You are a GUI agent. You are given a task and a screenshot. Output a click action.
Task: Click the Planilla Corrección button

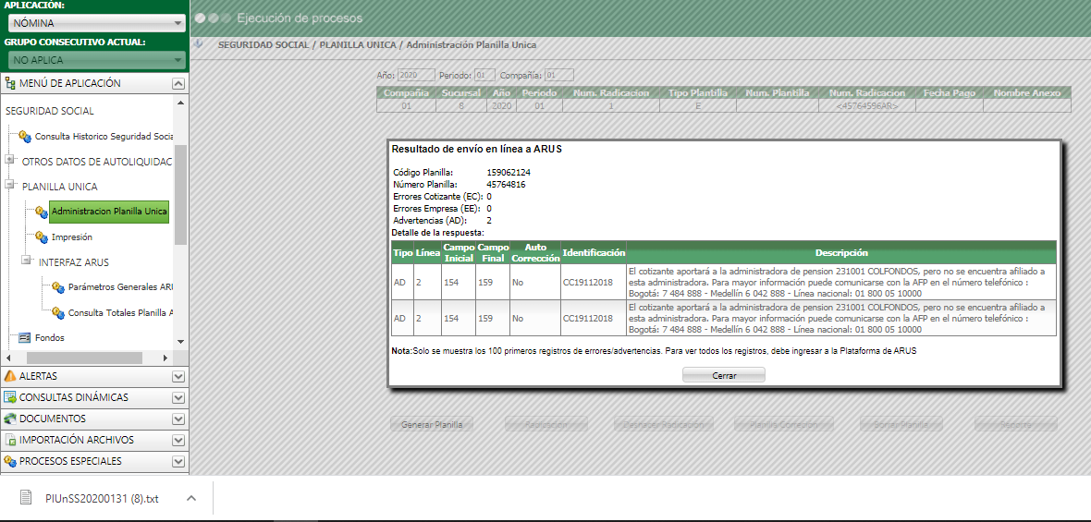point(783,424)
